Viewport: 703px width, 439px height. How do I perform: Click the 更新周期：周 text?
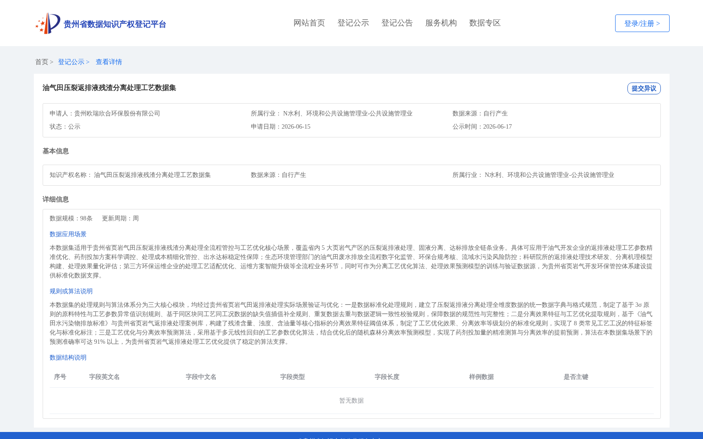click(x=120, y=218)
